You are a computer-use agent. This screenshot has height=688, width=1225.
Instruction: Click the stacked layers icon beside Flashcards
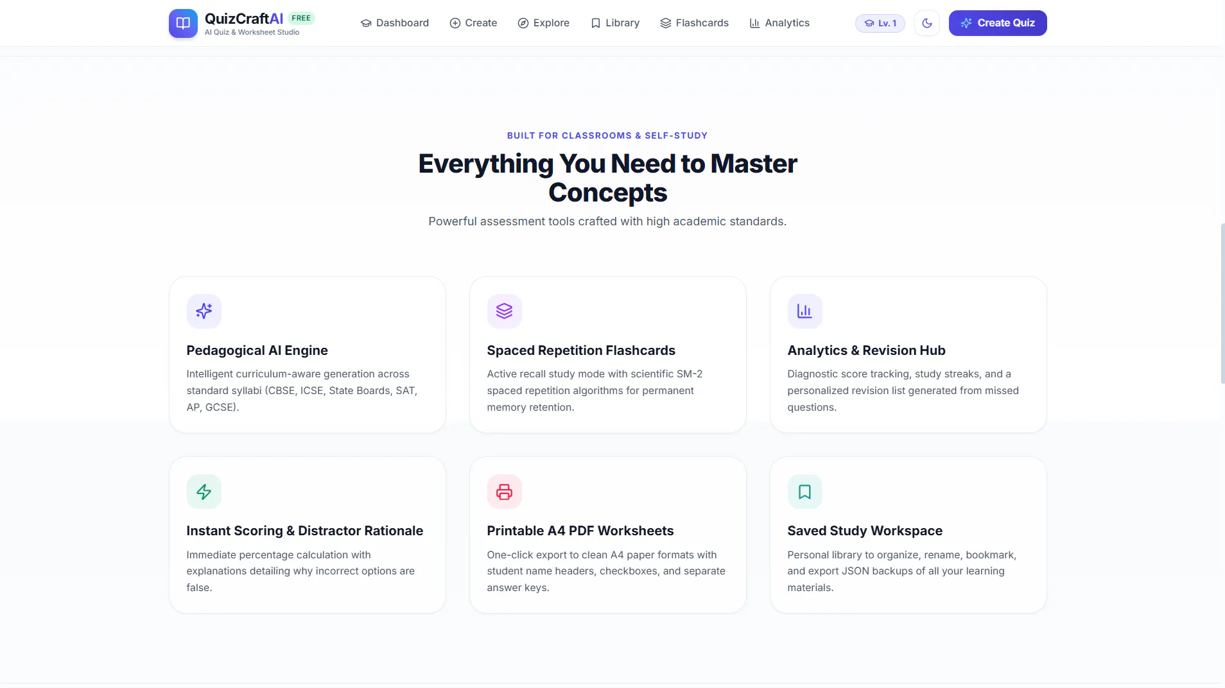(x=666, y=23)
